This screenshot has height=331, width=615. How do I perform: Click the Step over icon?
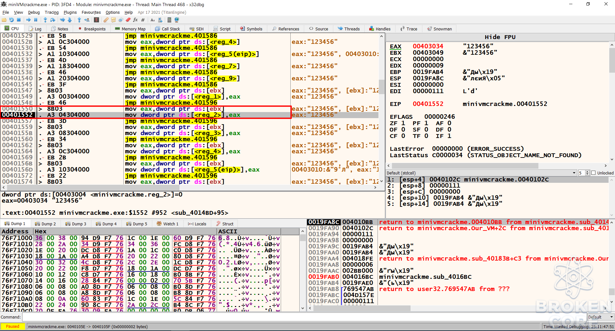point(53,20)
